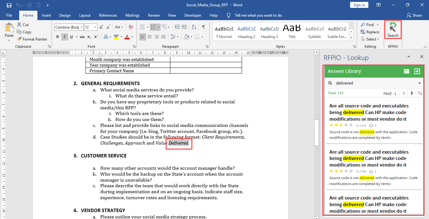Toggle Underline formatting
This screenshot has height=219, width=429.
pyautogui.click(x=71, y=37)
